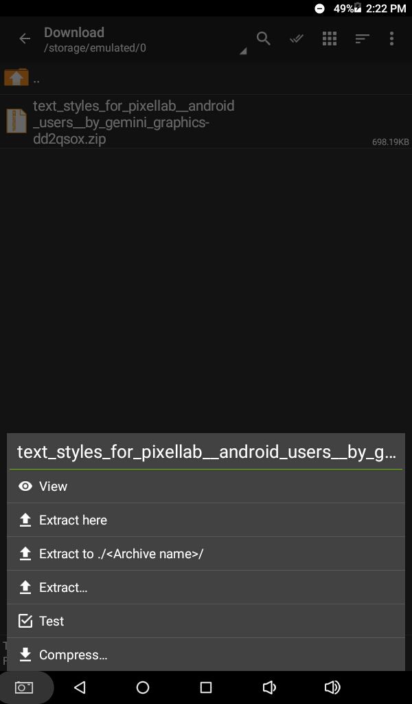
Task: Tap the screenshot camera icon in navigation bar
Action: click(24, 687)
